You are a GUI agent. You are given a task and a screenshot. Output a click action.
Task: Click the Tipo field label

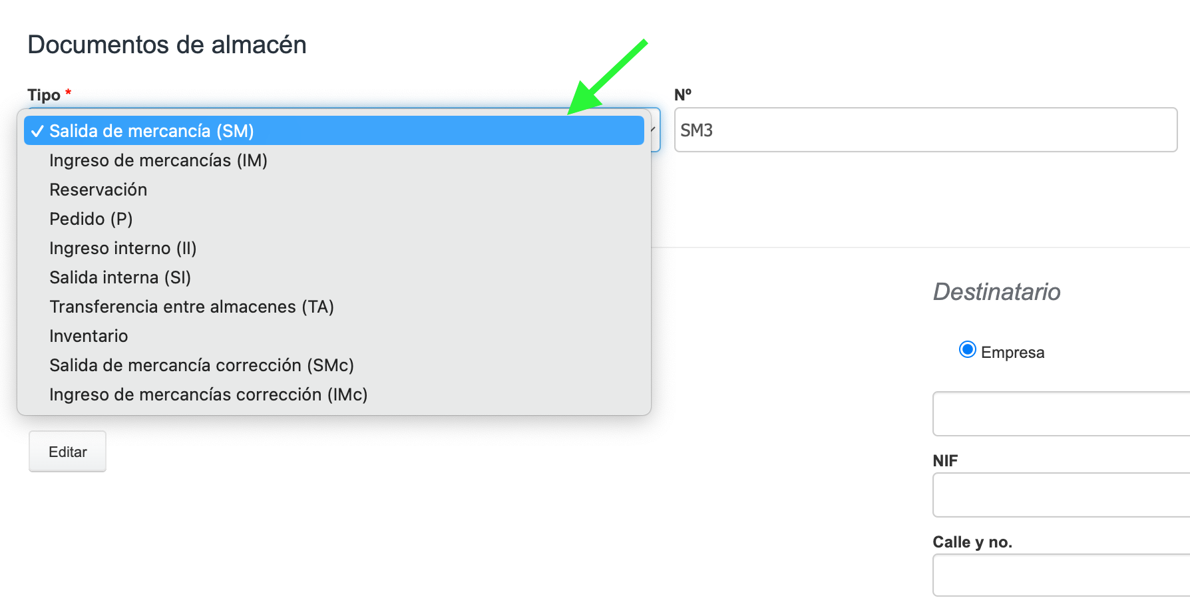point(44,95)
